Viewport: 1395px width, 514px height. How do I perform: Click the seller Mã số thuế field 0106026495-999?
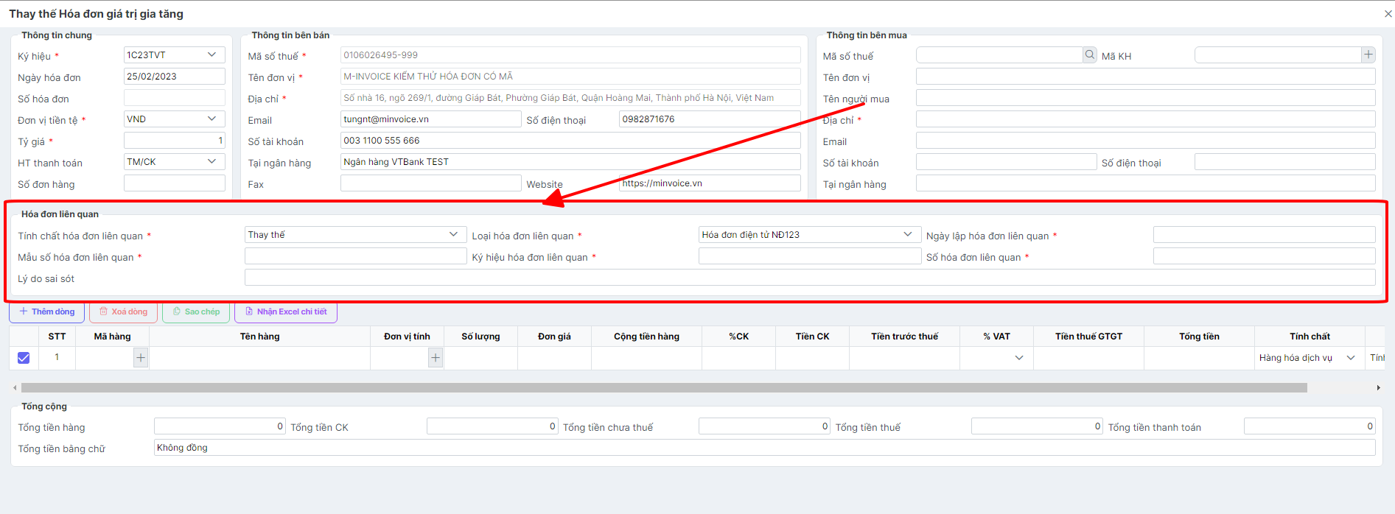(570, 55)
